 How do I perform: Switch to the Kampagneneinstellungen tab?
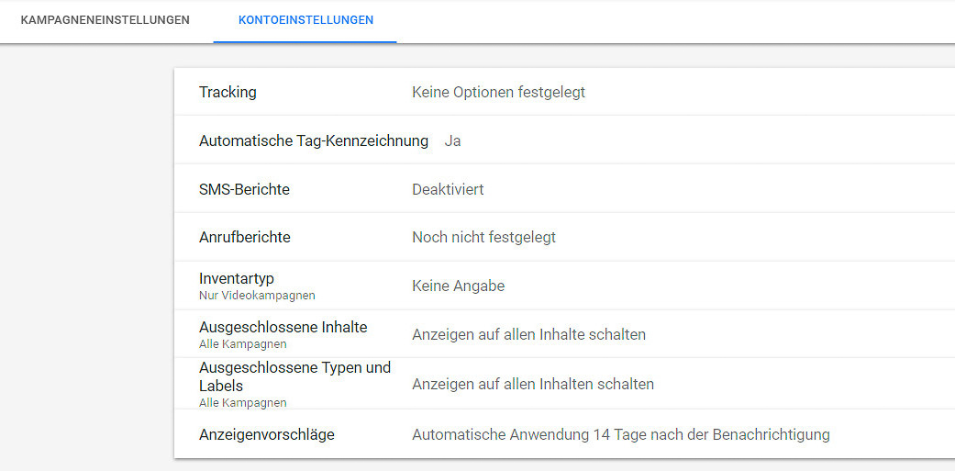point(105,20)
